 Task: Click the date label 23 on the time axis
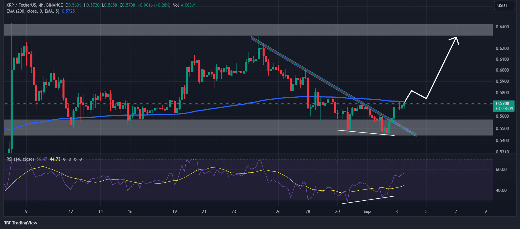click(234, 212)
